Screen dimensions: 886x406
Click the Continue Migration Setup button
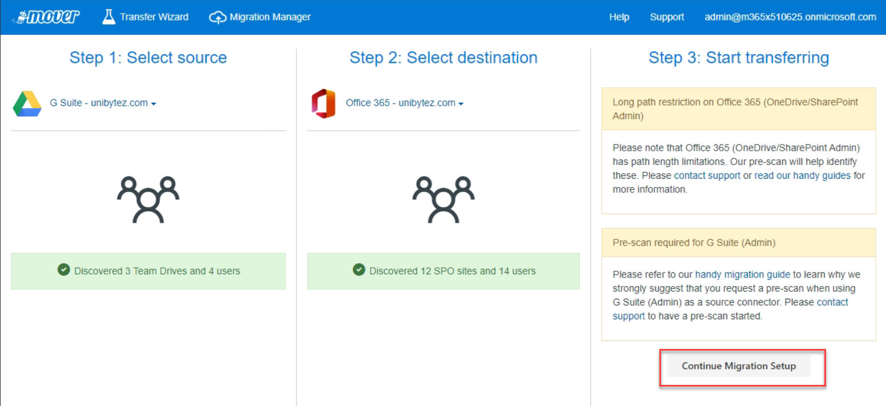739,366
